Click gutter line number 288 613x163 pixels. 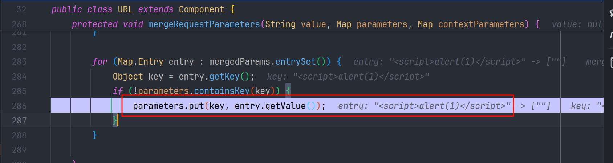(19, 135)
